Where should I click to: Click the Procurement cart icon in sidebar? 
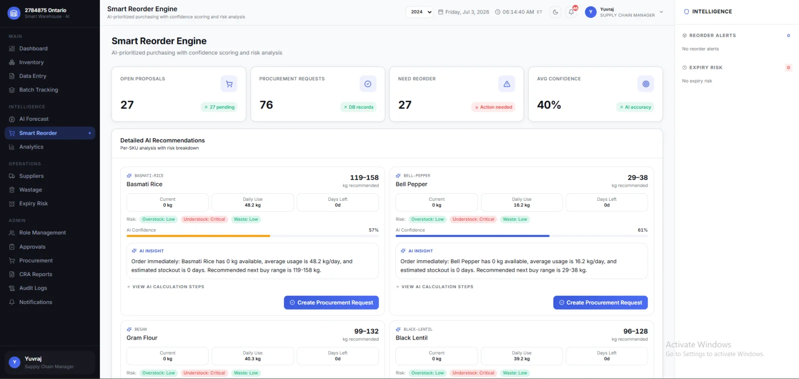[x=12, y=261]
